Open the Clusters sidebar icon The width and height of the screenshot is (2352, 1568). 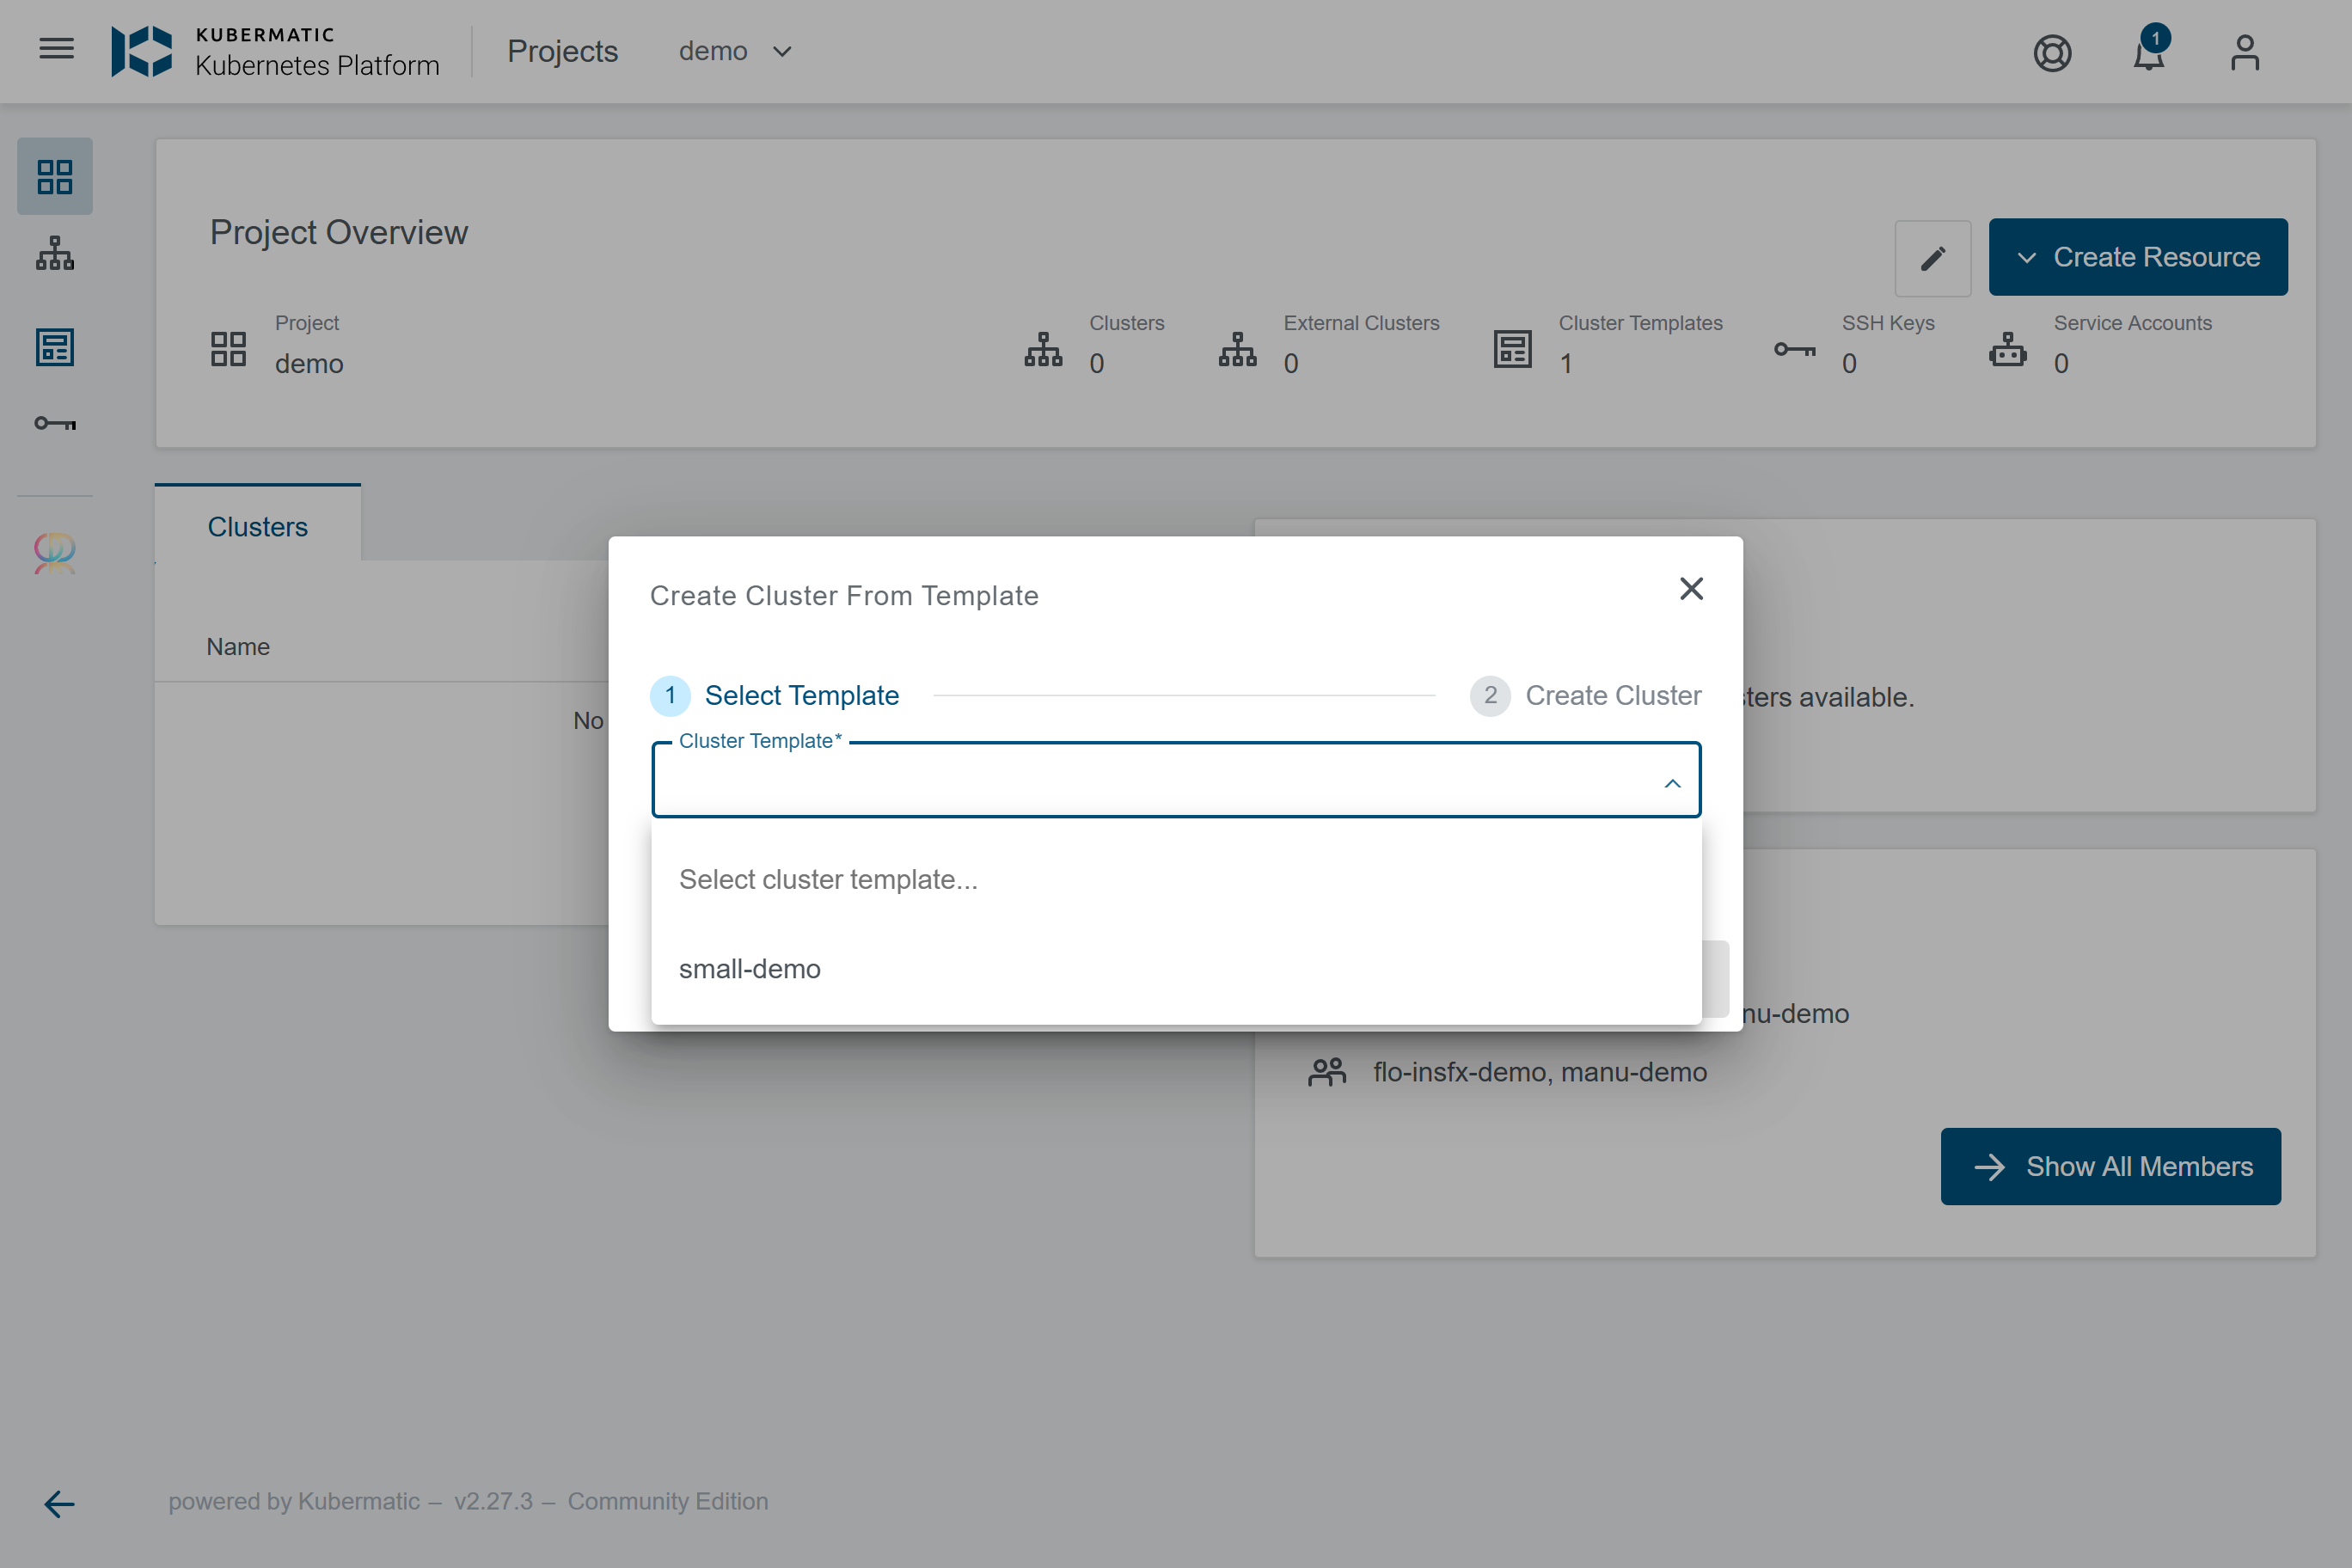coord(55,254)
